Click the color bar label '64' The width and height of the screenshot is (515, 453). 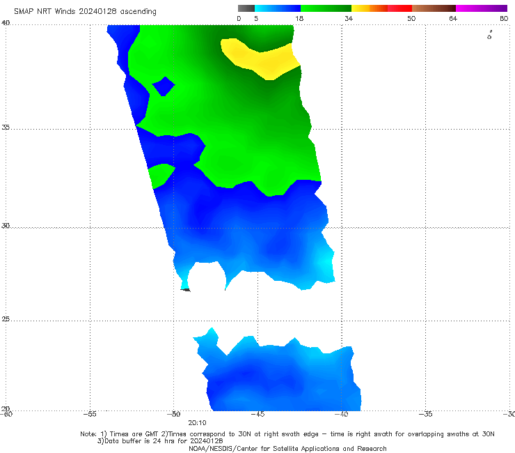453,18
